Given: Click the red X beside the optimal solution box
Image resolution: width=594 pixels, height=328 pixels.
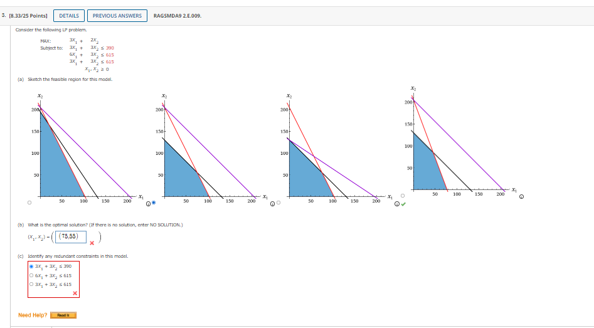Looking at the screenshot, I should [x=92, y=243].
